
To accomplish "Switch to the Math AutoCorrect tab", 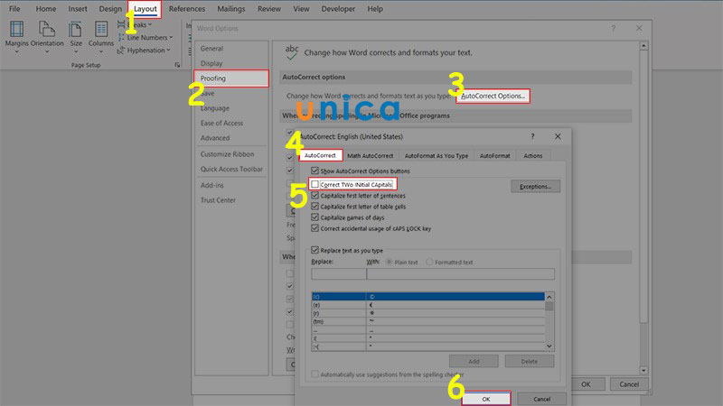I will click(372, 155).
